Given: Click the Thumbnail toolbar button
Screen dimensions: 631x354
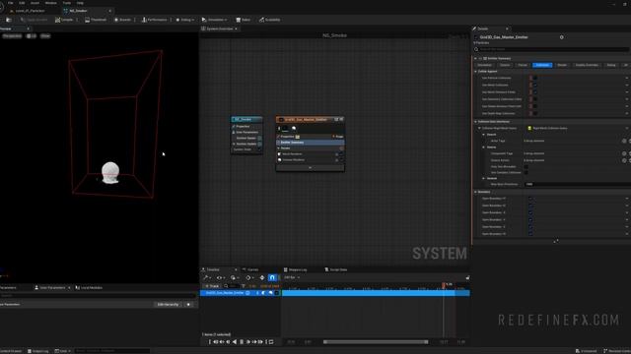Looking at the screenshot, I should [x=96, y=20].
